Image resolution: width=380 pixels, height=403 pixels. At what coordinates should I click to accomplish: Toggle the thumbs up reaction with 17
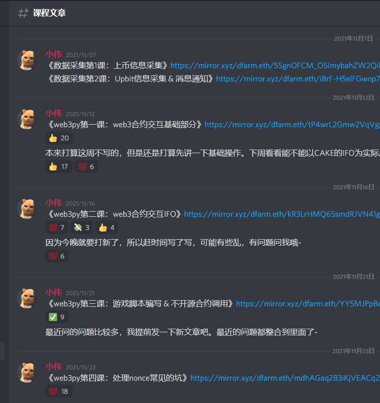point(59,166)
